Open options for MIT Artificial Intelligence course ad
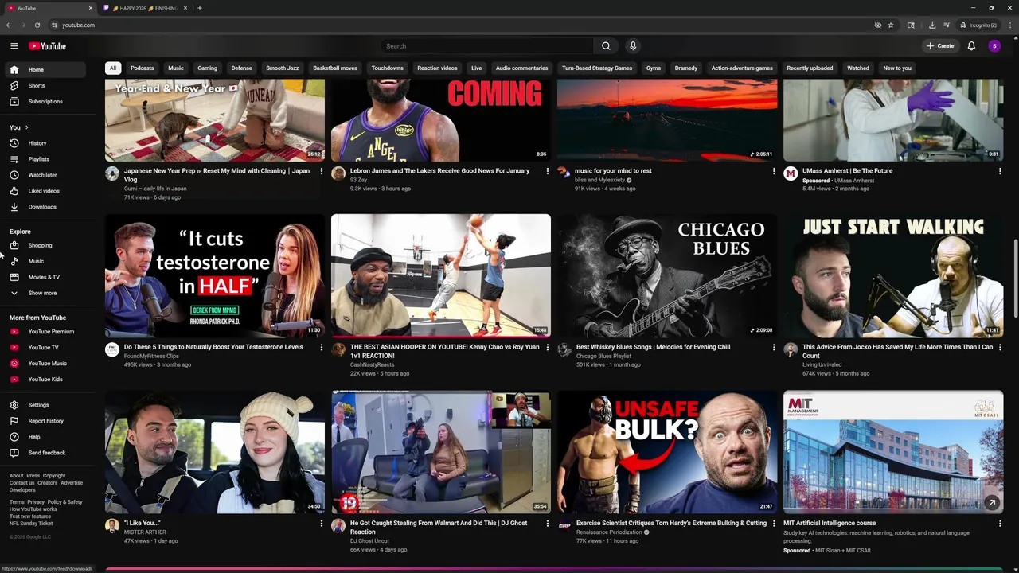Screen dimensions: 1019x573 1000,524
